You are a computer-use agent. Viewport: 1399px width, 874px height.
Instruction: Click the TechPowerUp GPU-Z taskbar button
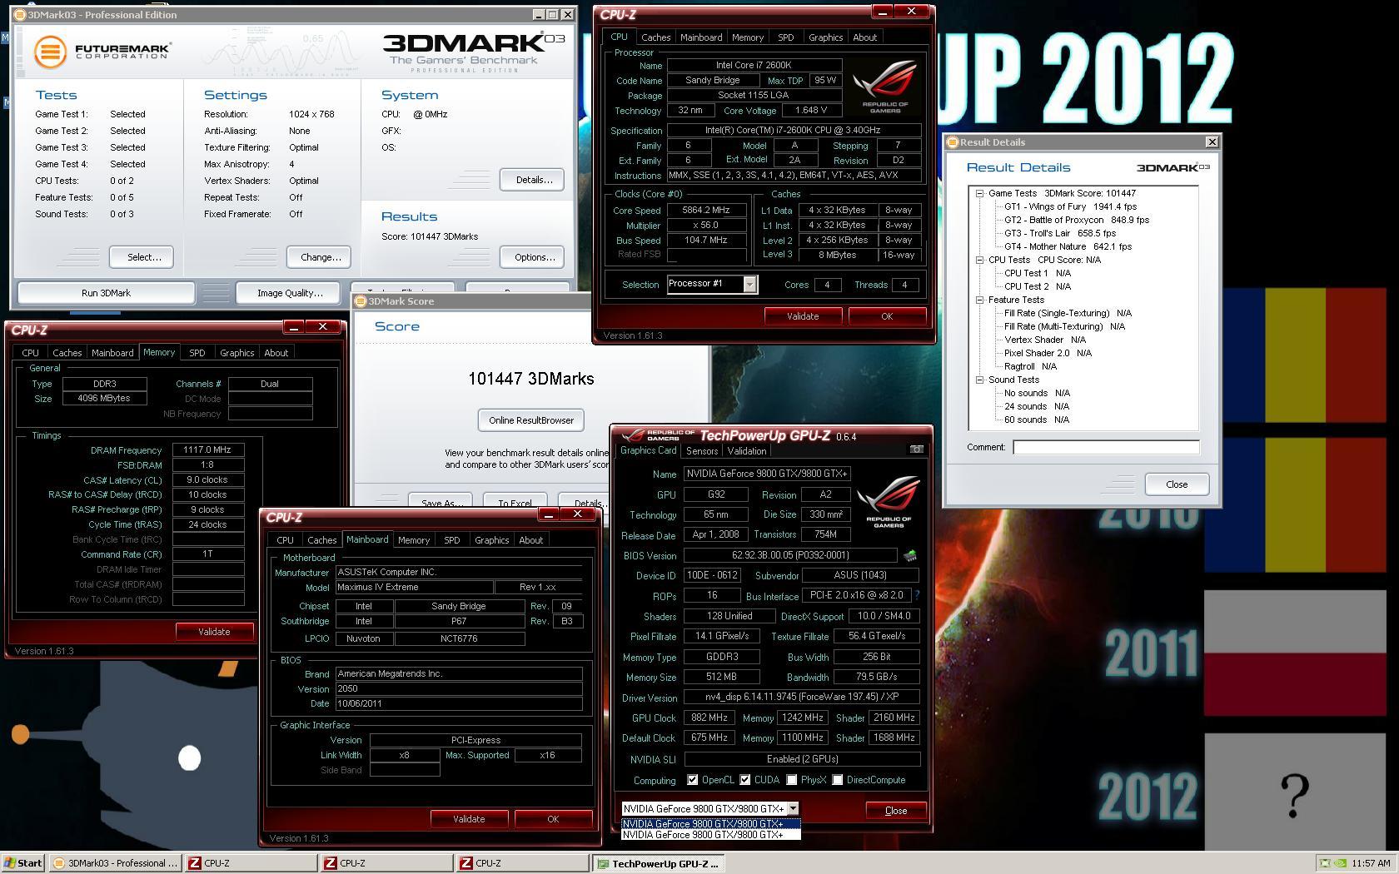pos(658,863)
